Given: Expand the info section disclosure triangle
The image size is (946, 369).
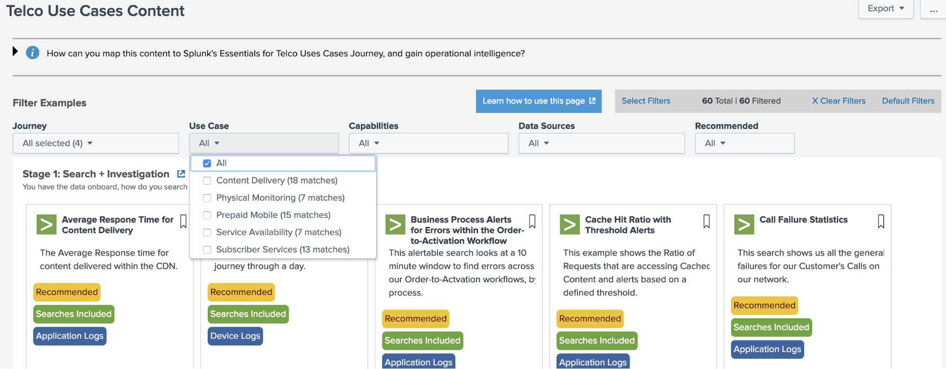Looking at the screenshot, I should [15, 51].
